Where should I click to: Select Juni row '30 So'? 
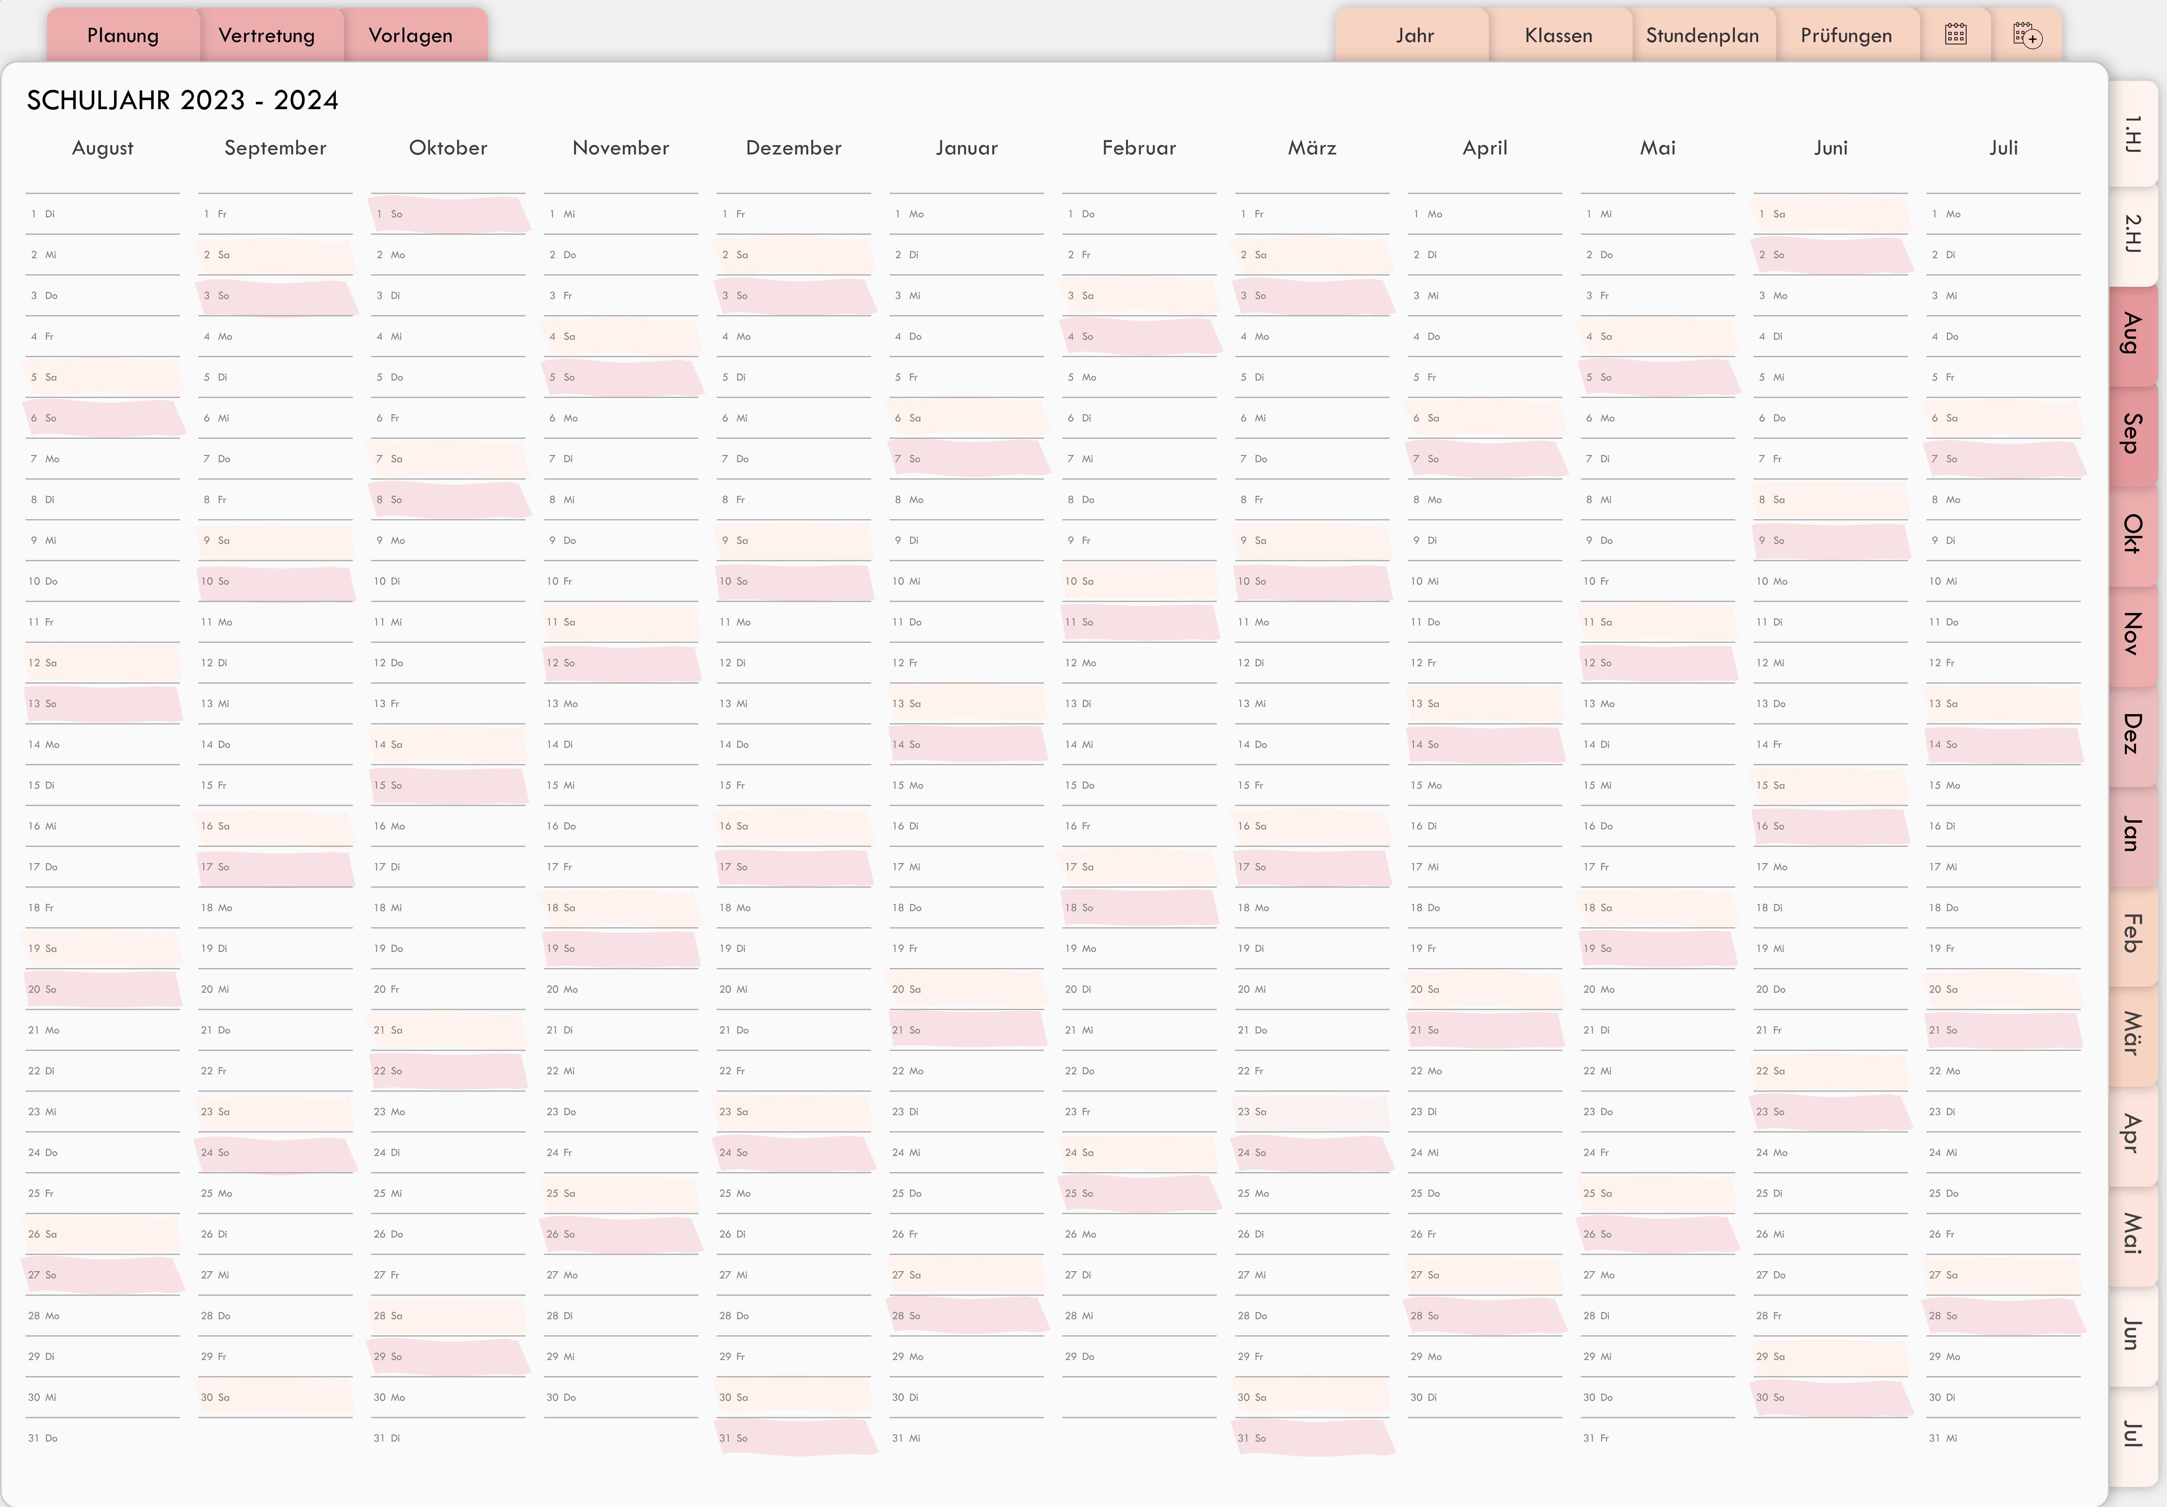[x=1831, y=1397]
